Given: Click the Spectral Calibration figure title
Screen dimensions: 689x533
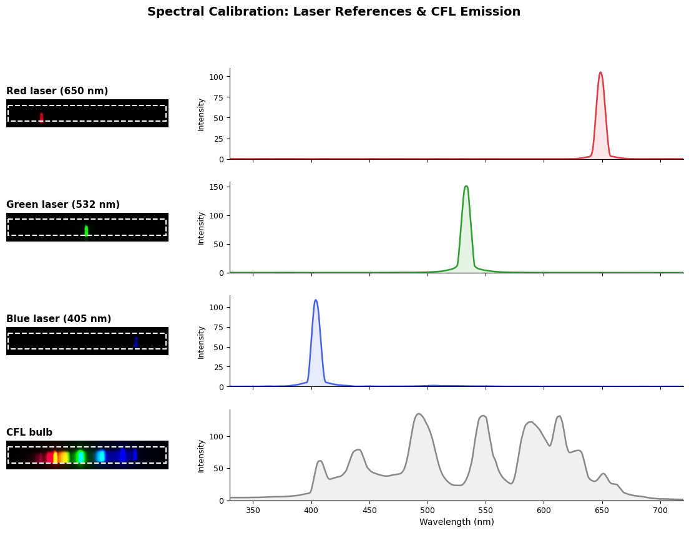Looking at the screenshot, I should 333,12.
